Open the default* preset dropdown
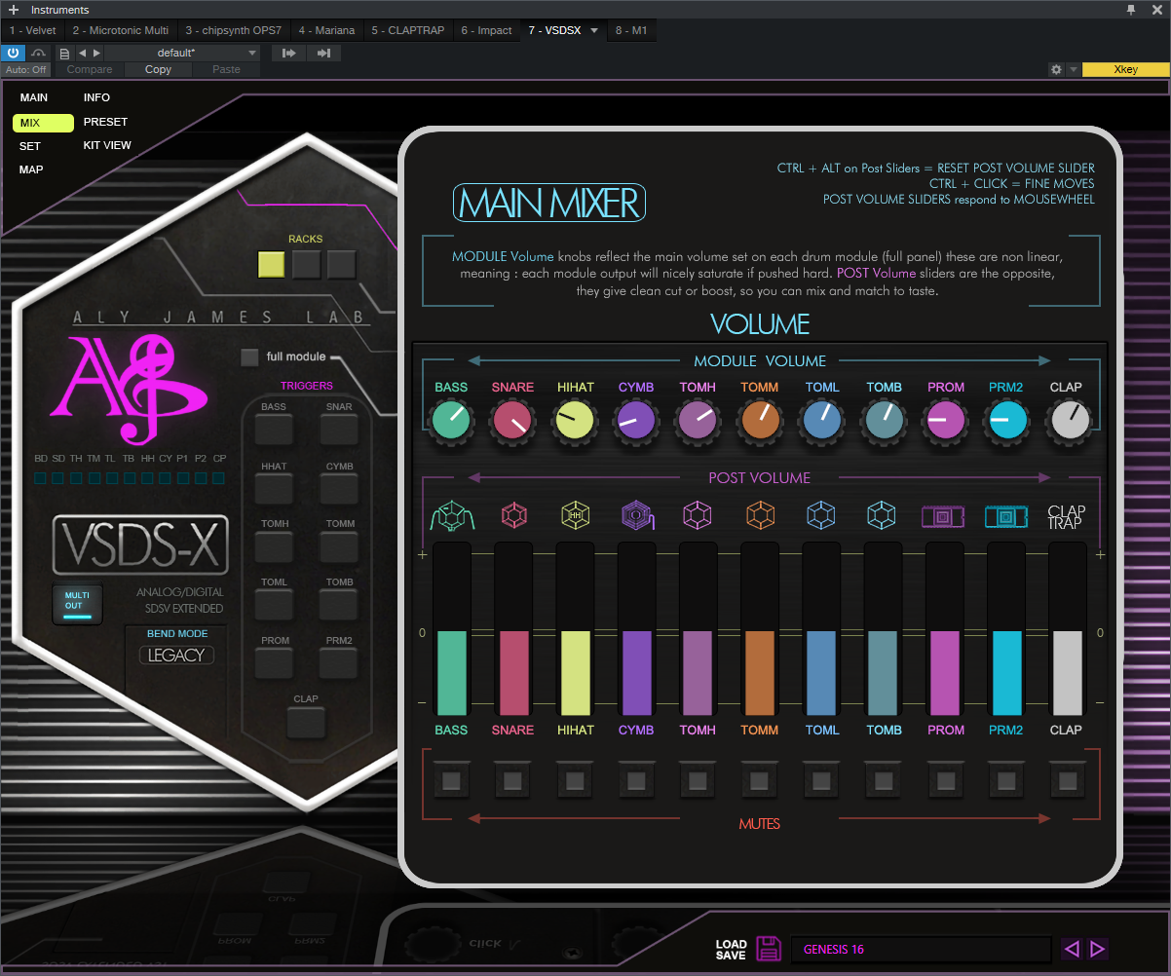Viewport: 1171px width, 976px height. point(181,53)
